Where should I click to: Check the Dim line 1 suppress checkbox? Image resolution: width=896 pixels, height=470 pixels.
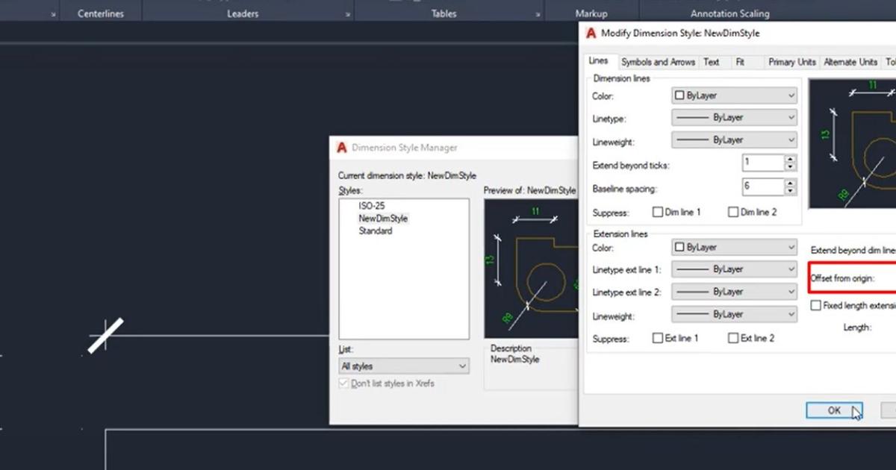(658, 212)
